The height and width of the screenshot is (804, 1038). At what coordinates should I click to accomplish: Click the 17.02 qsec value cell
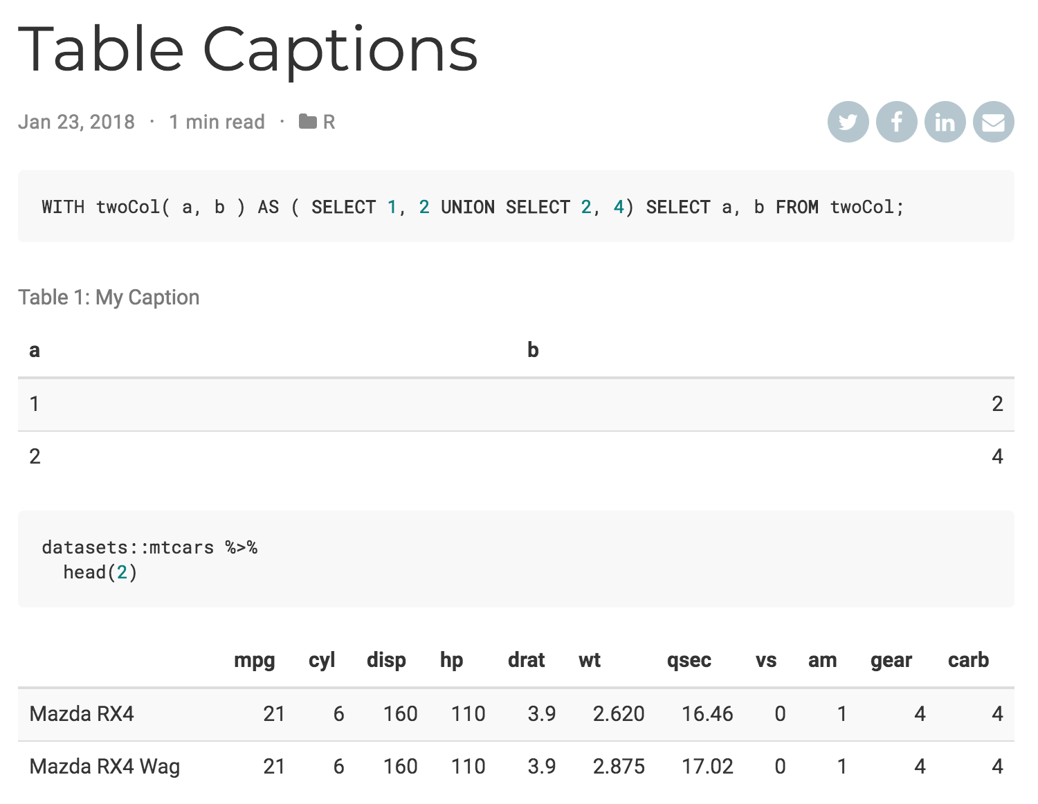pyautogui.click(x=707, y=767)
